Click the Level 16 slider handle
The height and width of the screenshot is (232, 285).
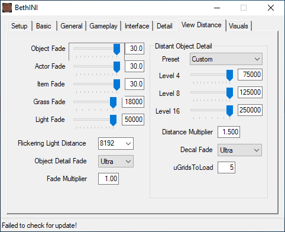tap(229, 111)
